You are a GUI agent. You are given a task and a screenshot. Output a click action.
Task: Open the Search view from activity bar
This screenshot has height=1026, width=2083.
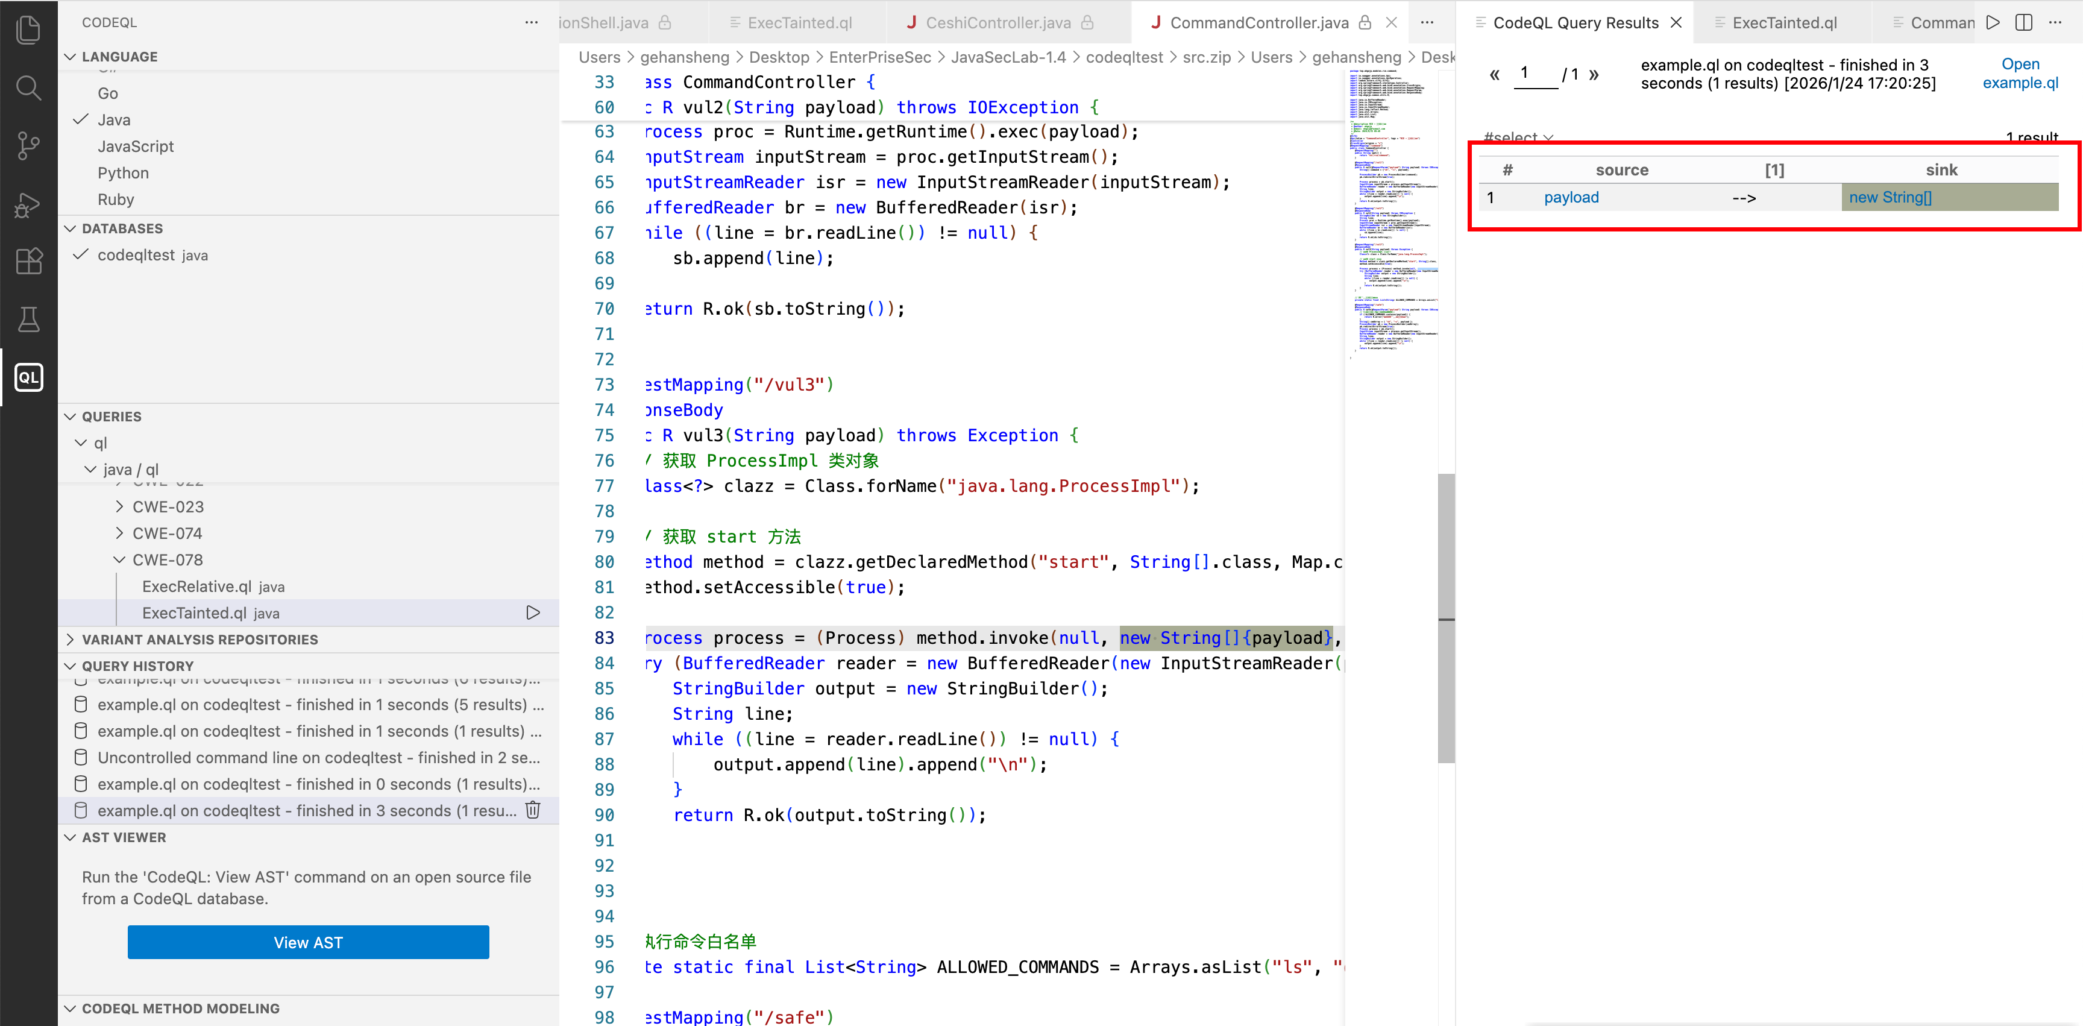(28, 87)
